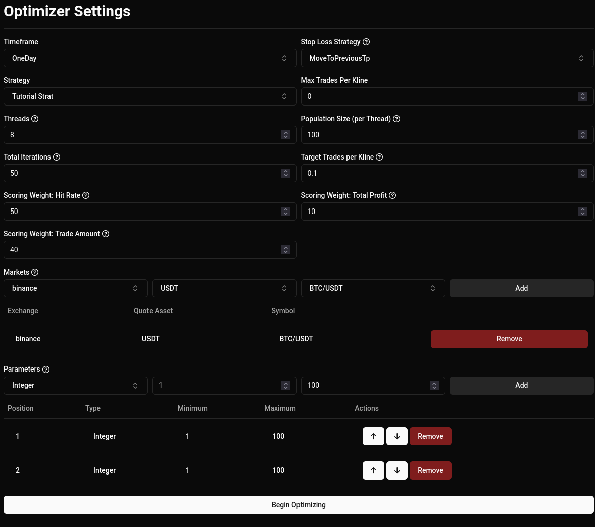Open the parameter type dropdown showing Integer
The height and width of the screenshot is (527, 595).
point(76,385)
